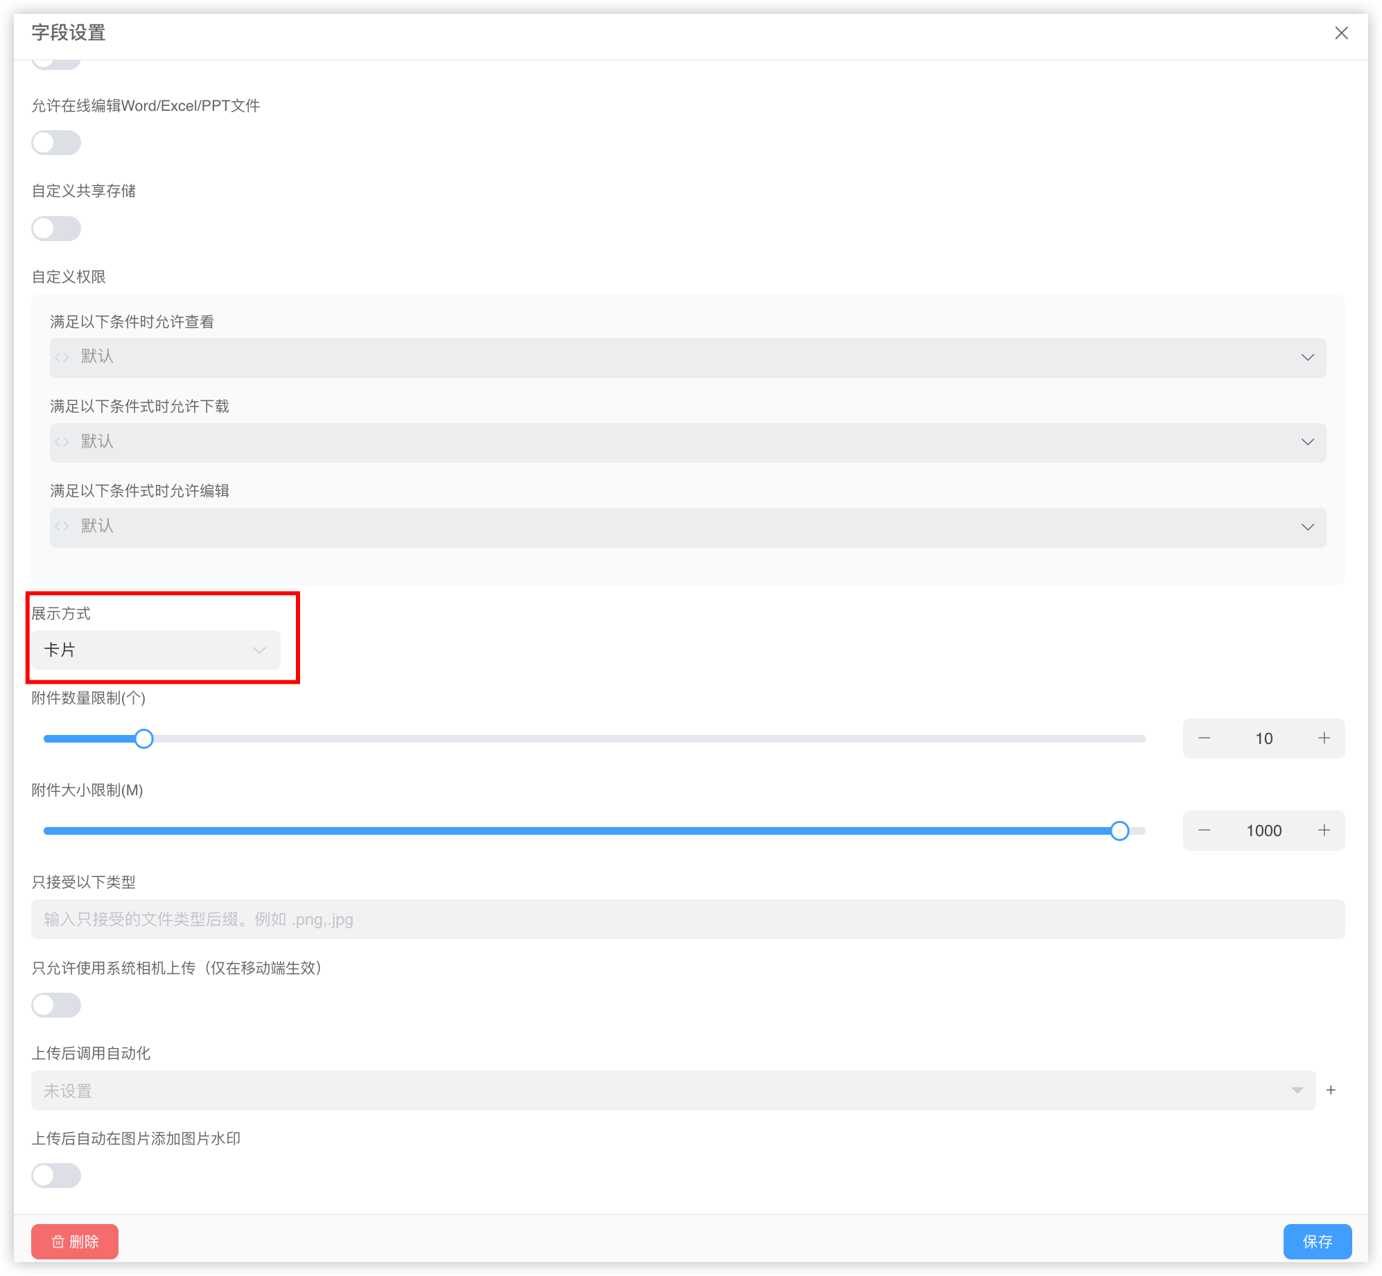Click the plus icon next to automation dropdown

point(1331,1090)
